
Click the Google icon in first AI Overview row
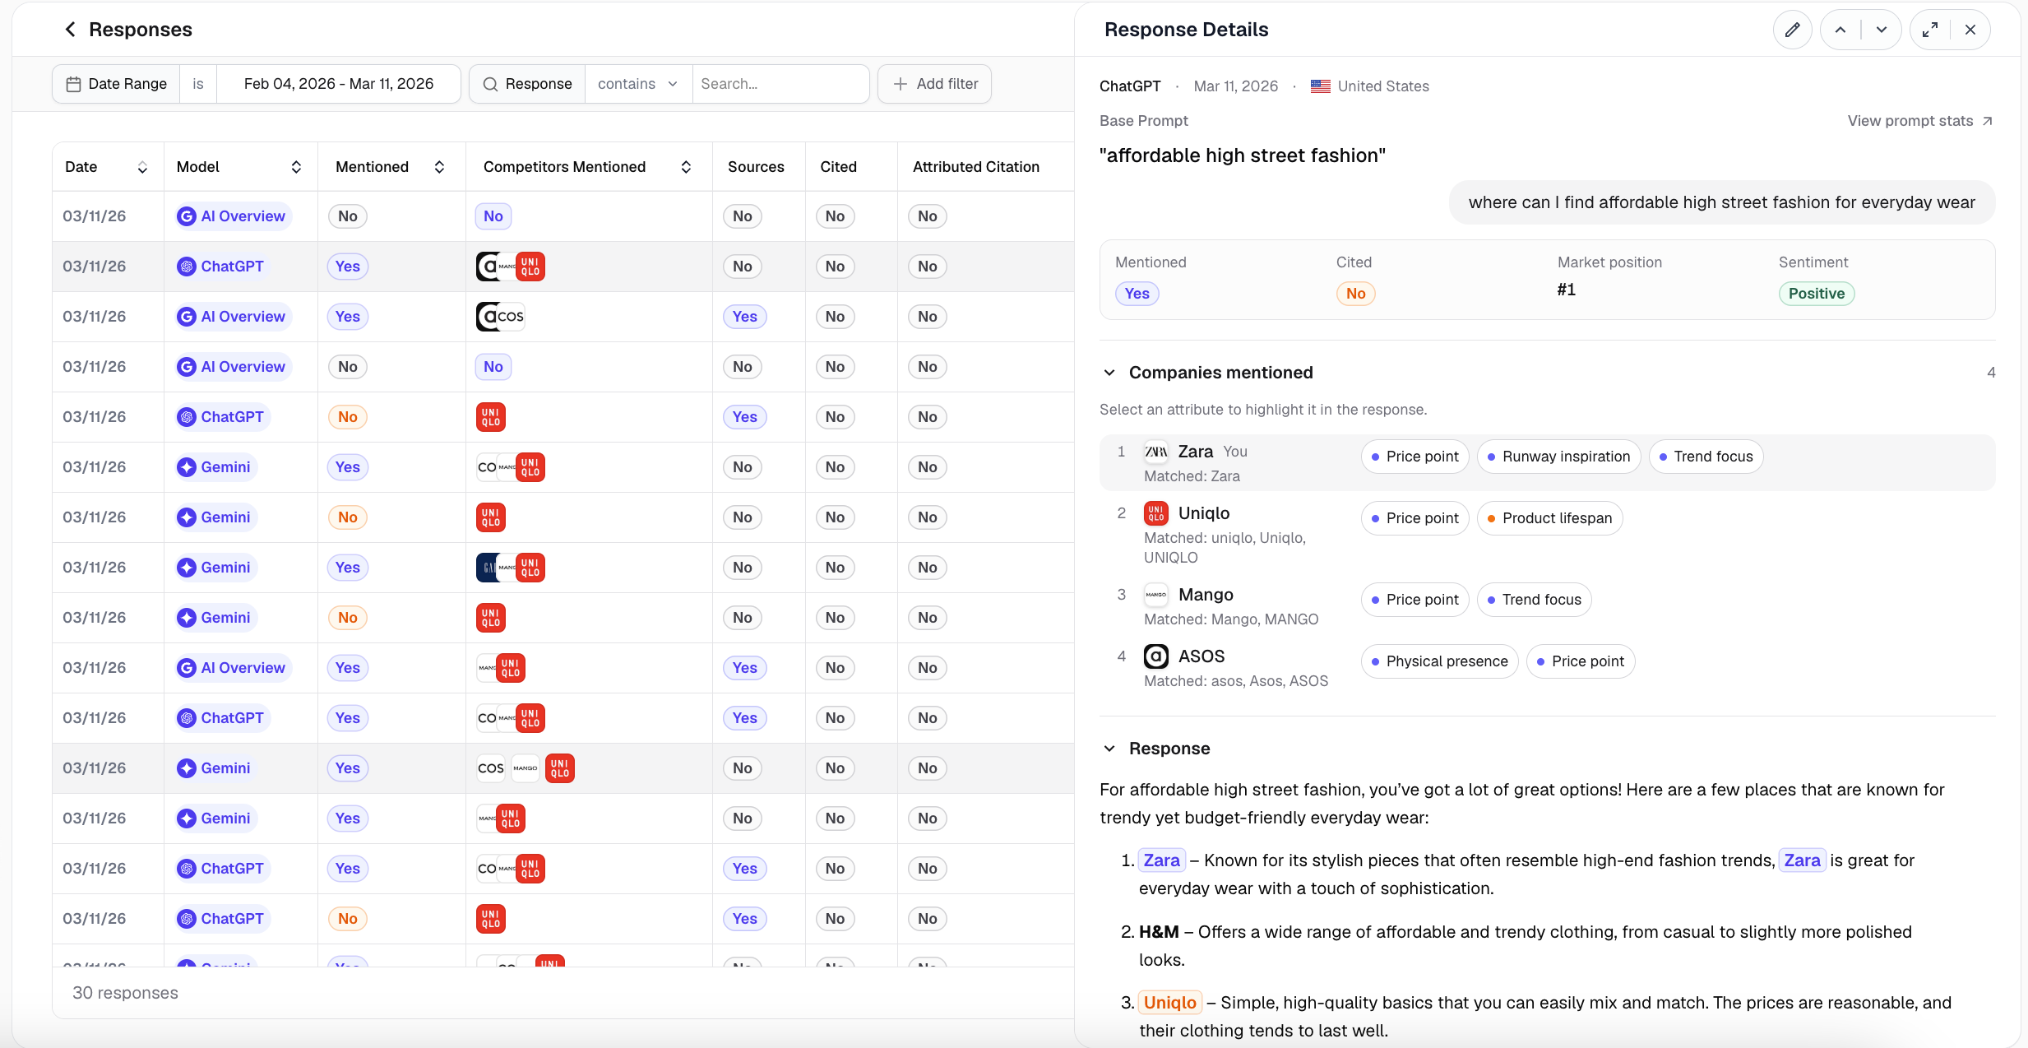pyautogui.click(x=187, y=216)
